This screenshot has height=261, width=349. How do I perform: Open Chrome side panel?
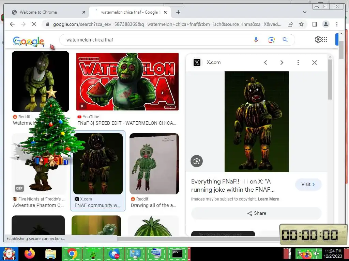[x=315, y=24]
